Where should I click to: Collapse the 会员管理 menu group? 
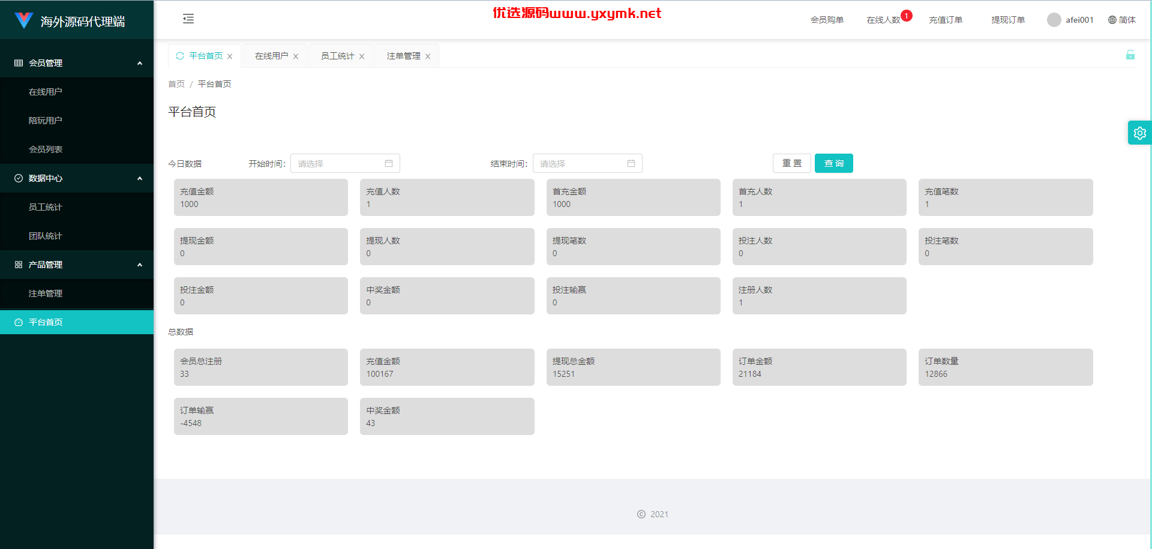(77, 63)
